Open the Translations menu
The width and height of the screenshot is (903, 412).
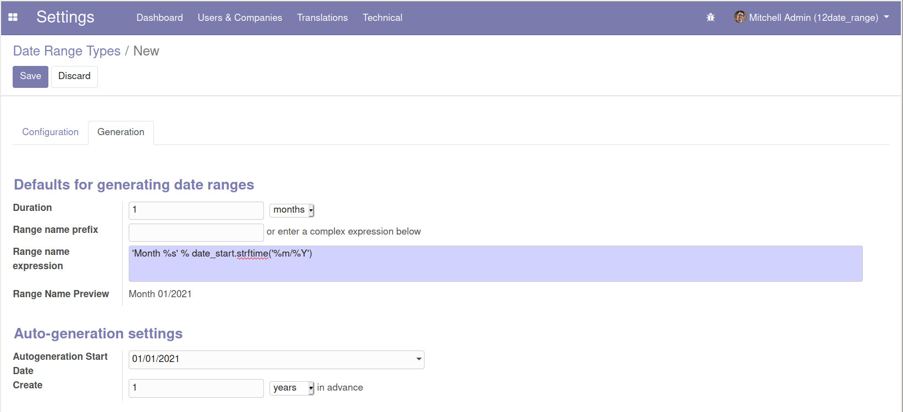(322, 18)
